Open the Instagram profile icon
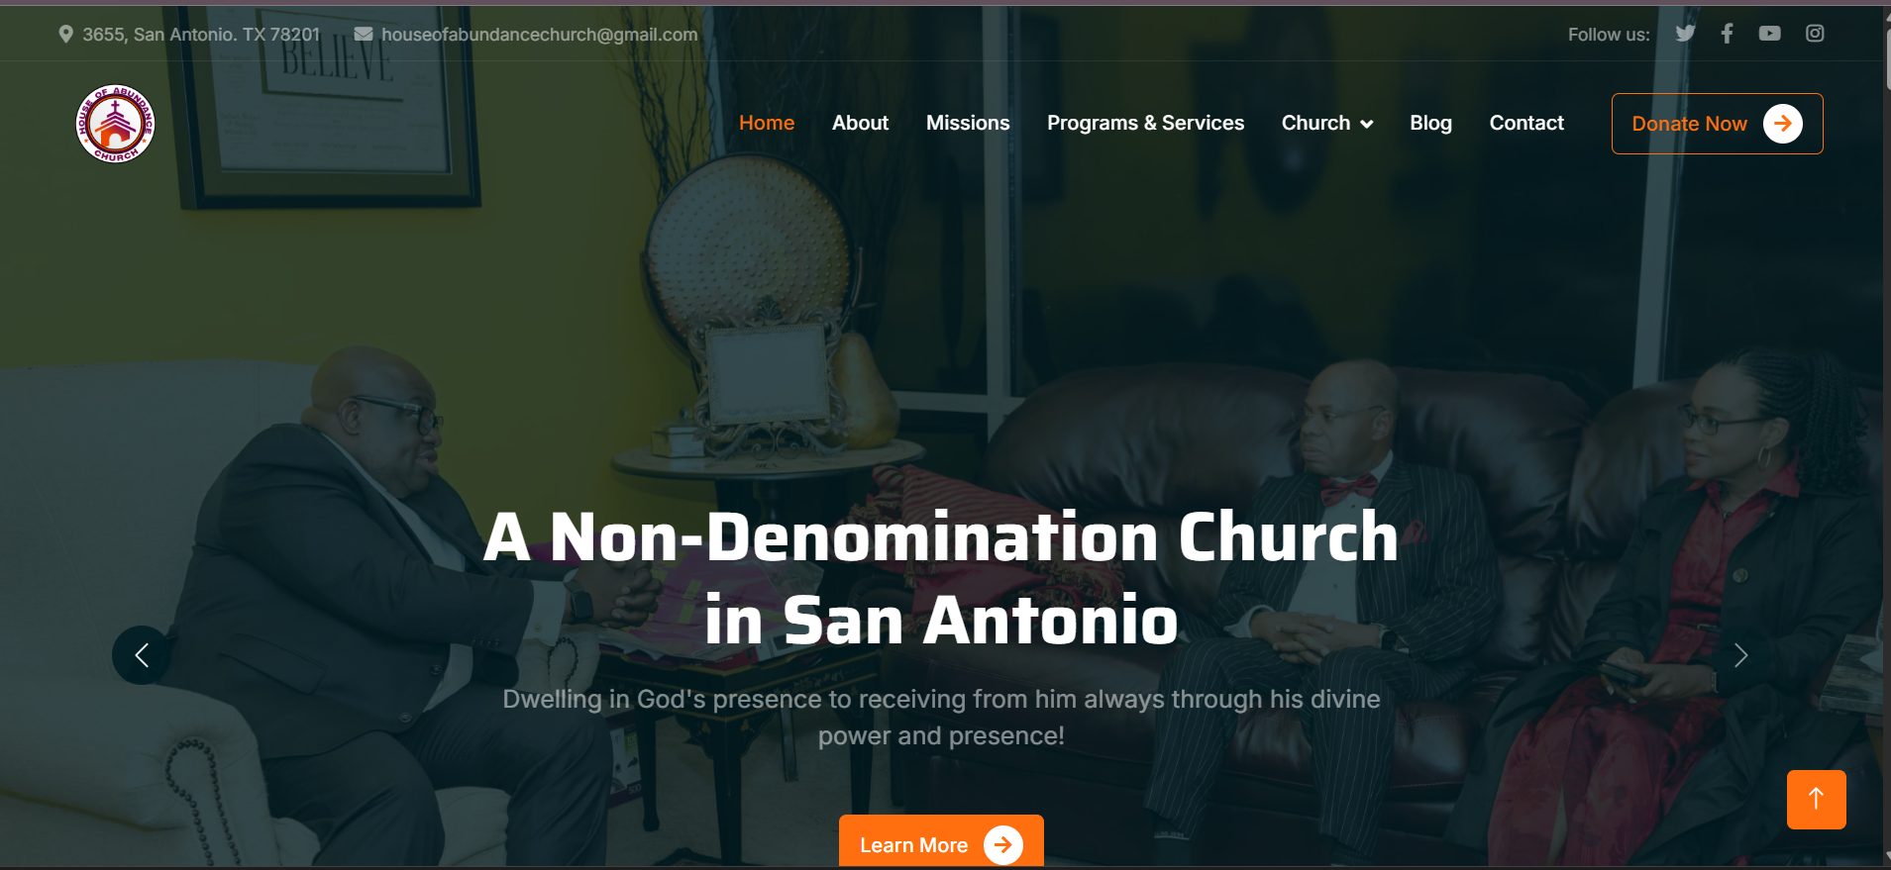 [x=1815, y=34]
